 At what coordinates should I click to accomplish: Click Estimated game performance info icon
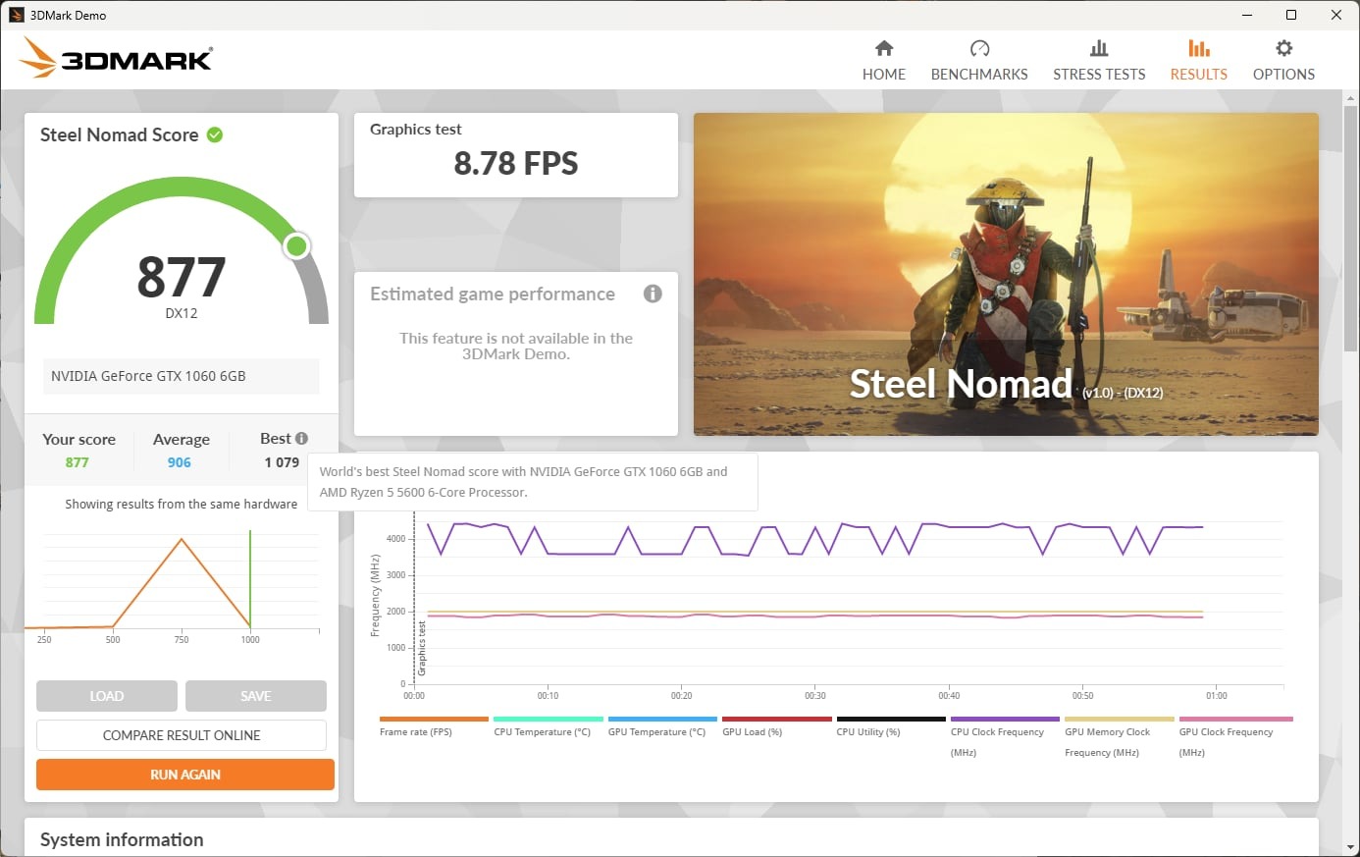(653, 294)
